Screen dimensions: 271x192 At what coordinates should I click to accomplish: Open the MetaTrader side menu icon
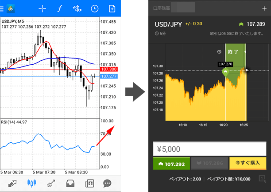[10, 8]
